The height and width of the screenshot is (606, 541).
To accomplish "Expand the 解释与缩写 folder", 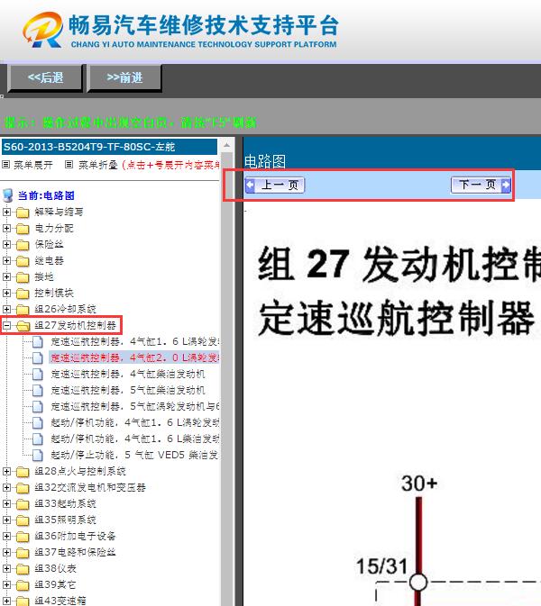I will [6, 212].
